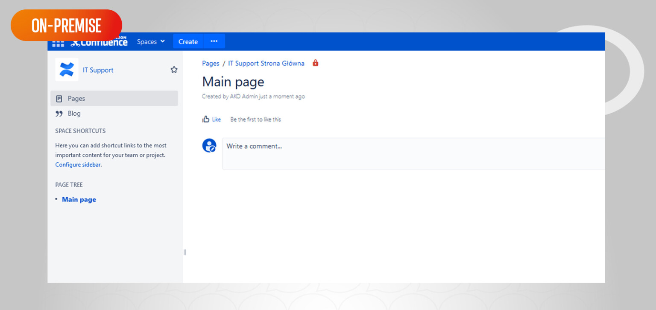The image size is (656, 310).
Task: Select Main page in the page tree
Action: pos(79,199)
